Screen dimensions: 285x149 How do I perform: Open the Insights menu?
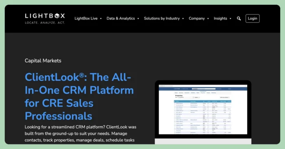click(x=220, y=18)
